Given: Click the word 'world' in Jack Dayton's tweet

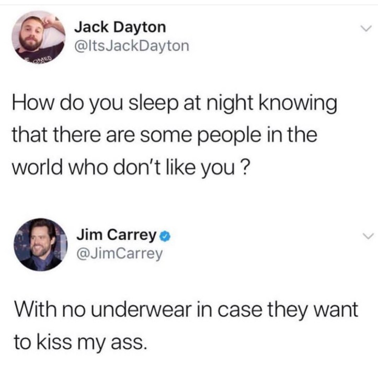Looking at the screenshot, I should (x=37, y=167).
